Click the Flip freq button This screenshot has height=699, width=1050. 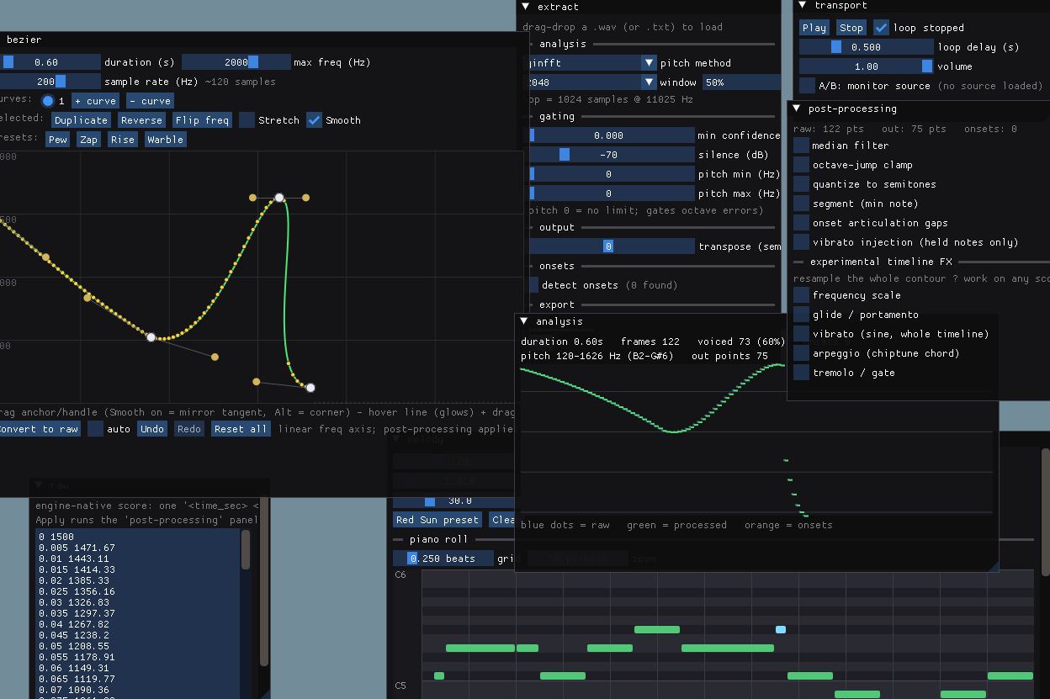[202, 120]
